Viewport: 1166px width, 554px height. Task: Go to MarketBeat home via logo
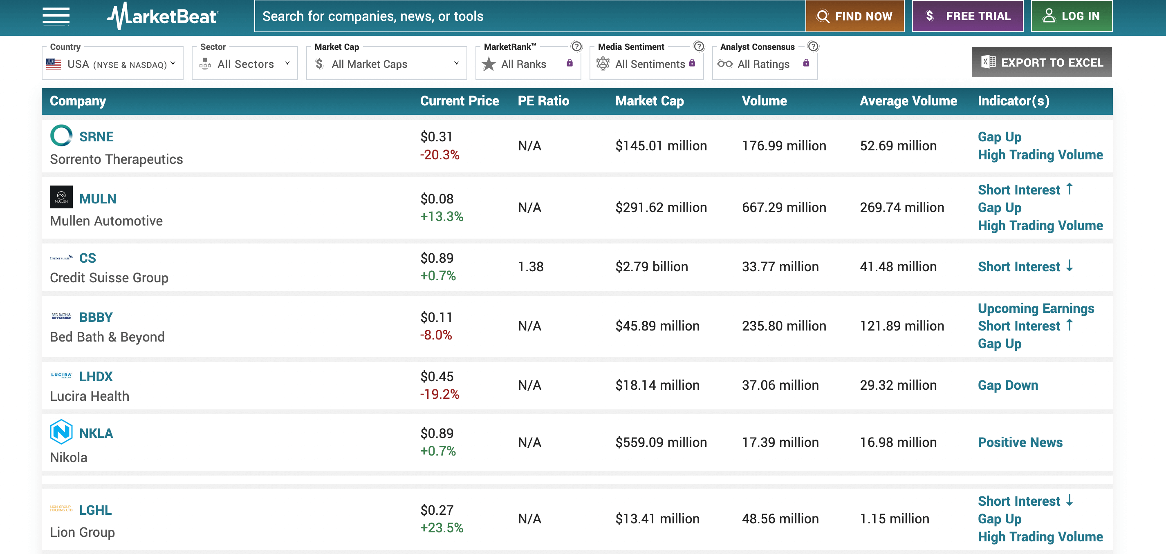click(x=163, y=16)
